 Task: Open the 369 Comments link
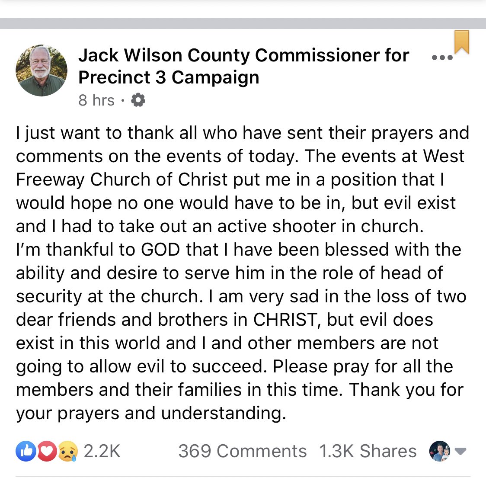(x=243, y=451)
